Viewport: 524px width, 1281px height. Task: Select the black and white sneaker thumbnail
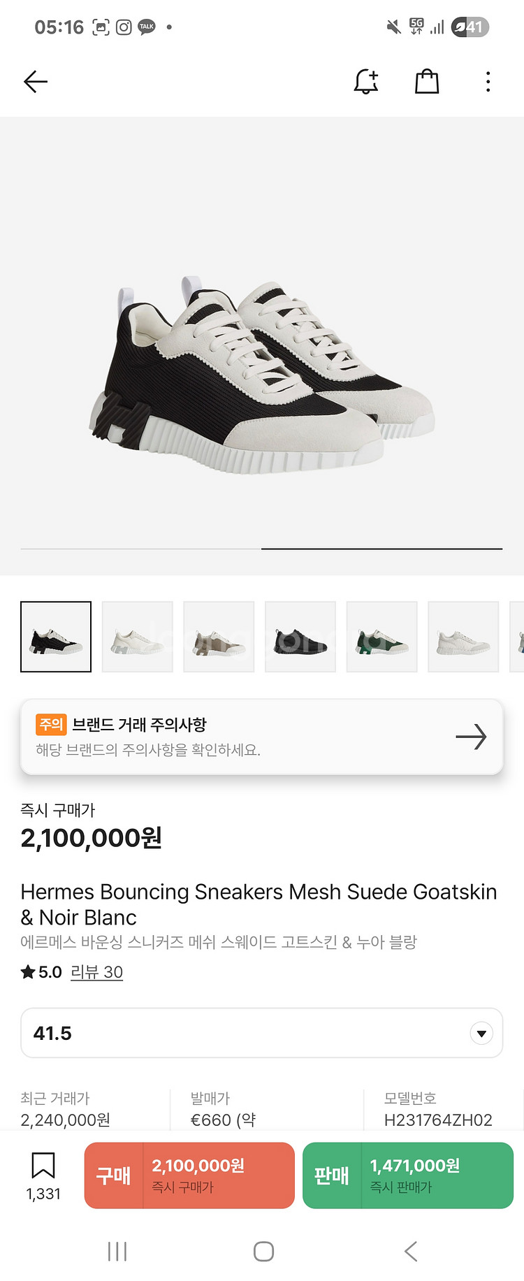point(56,637)
